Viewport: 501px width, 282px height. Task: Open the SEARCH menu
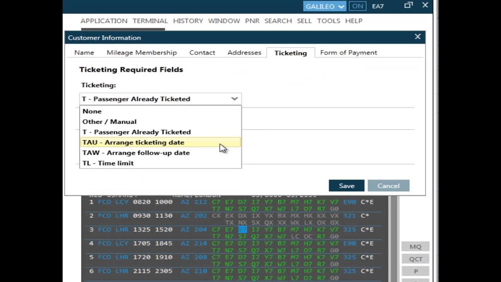[278, 21]
